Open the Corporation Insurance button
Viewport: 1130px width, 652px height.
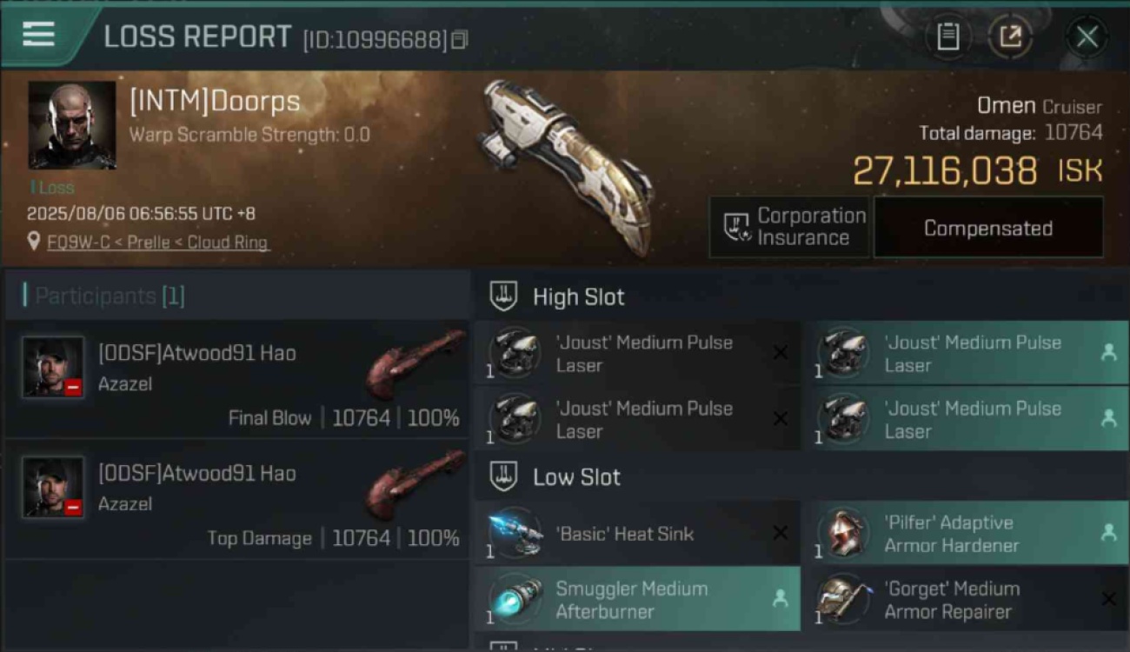point(789,228)
